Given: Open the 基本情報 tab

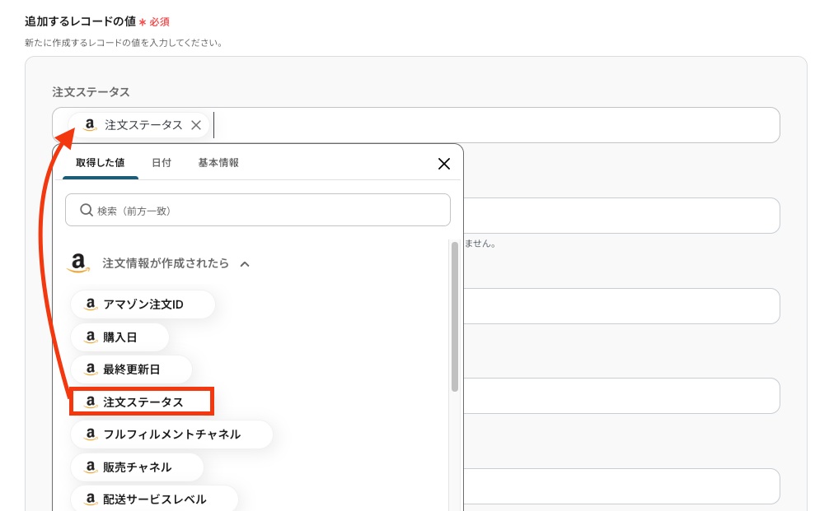Looking at the screenshot, I should point(218,163).
